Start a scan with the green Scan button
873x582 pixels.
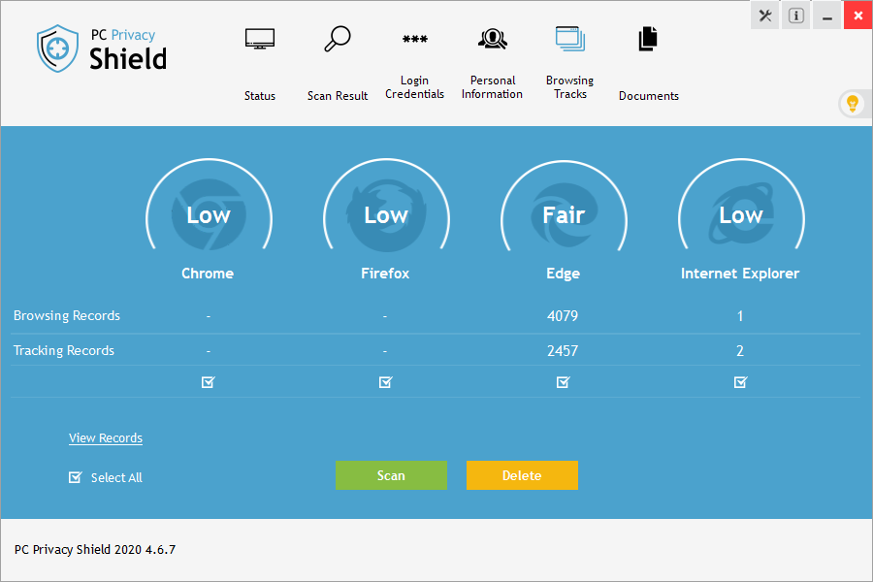(x=392, y=475)
